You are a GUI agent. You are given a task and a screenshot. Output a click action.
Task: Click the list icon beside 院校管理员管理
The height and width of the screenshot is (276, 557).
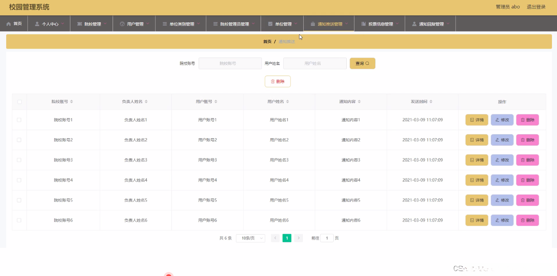(215, 24)
